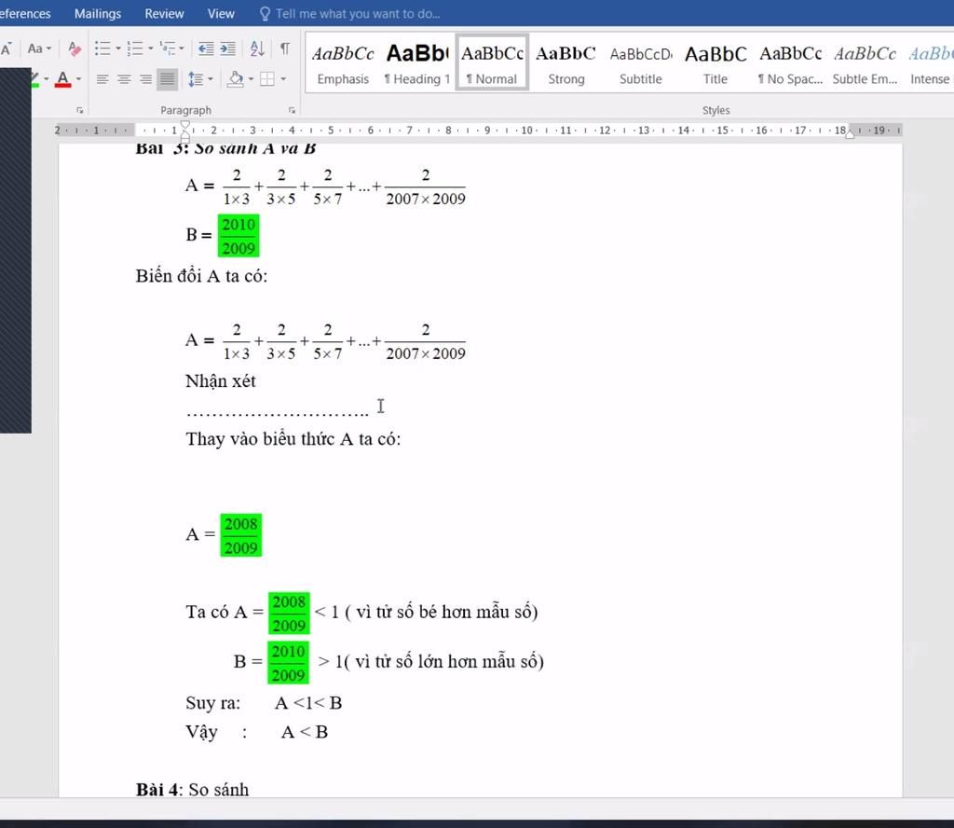Click the Tell me what you want input
954x828 pixels.
(x=358, y=13)
